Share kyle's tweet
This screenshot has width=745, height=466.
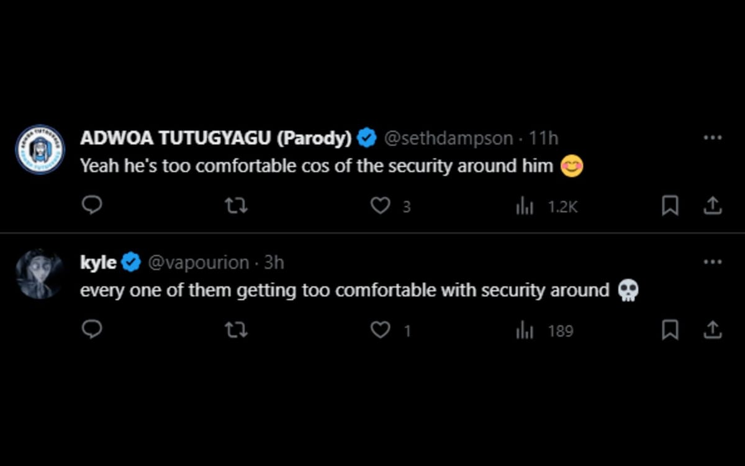click(712, 330)
